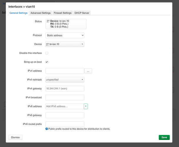Open the IPv4 netmask dropdown
This screenshot has height=147, width=179.
pyautogui.click(x=65, y=80)
